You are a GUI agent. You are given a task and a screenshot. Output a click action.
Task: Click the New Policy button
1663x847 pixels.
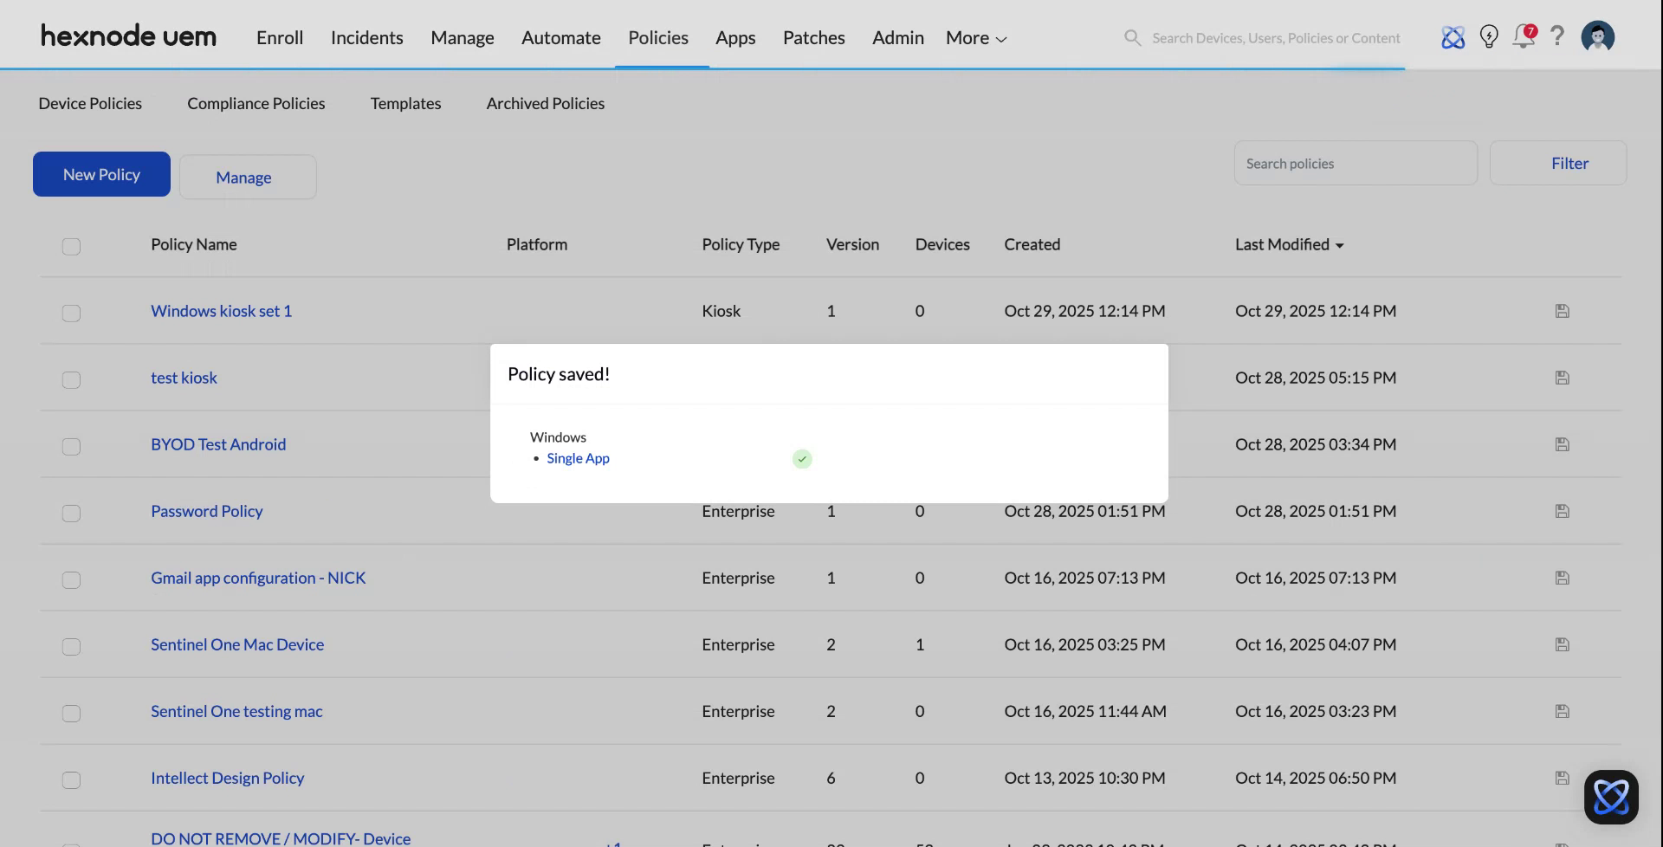(100, 174)
